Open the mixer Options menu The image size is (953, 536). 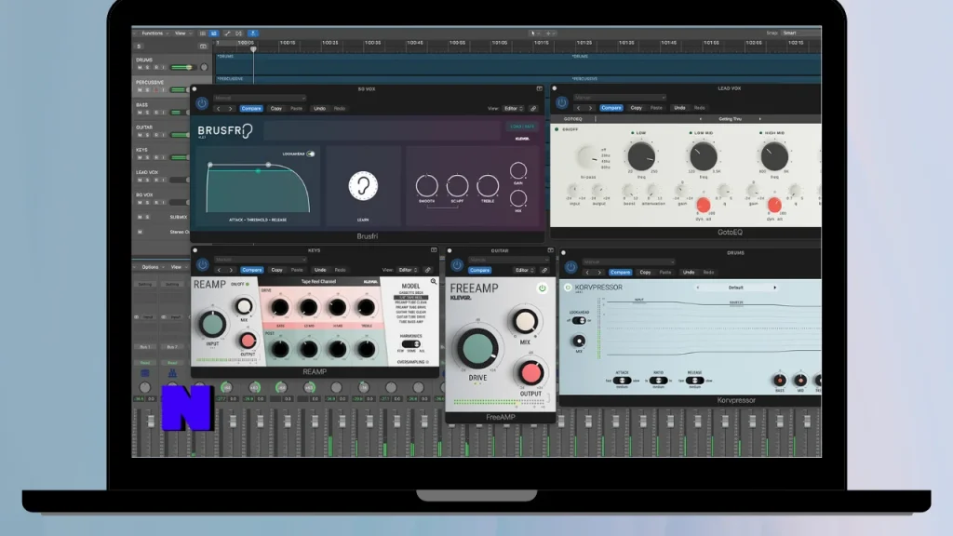[152, 267]
